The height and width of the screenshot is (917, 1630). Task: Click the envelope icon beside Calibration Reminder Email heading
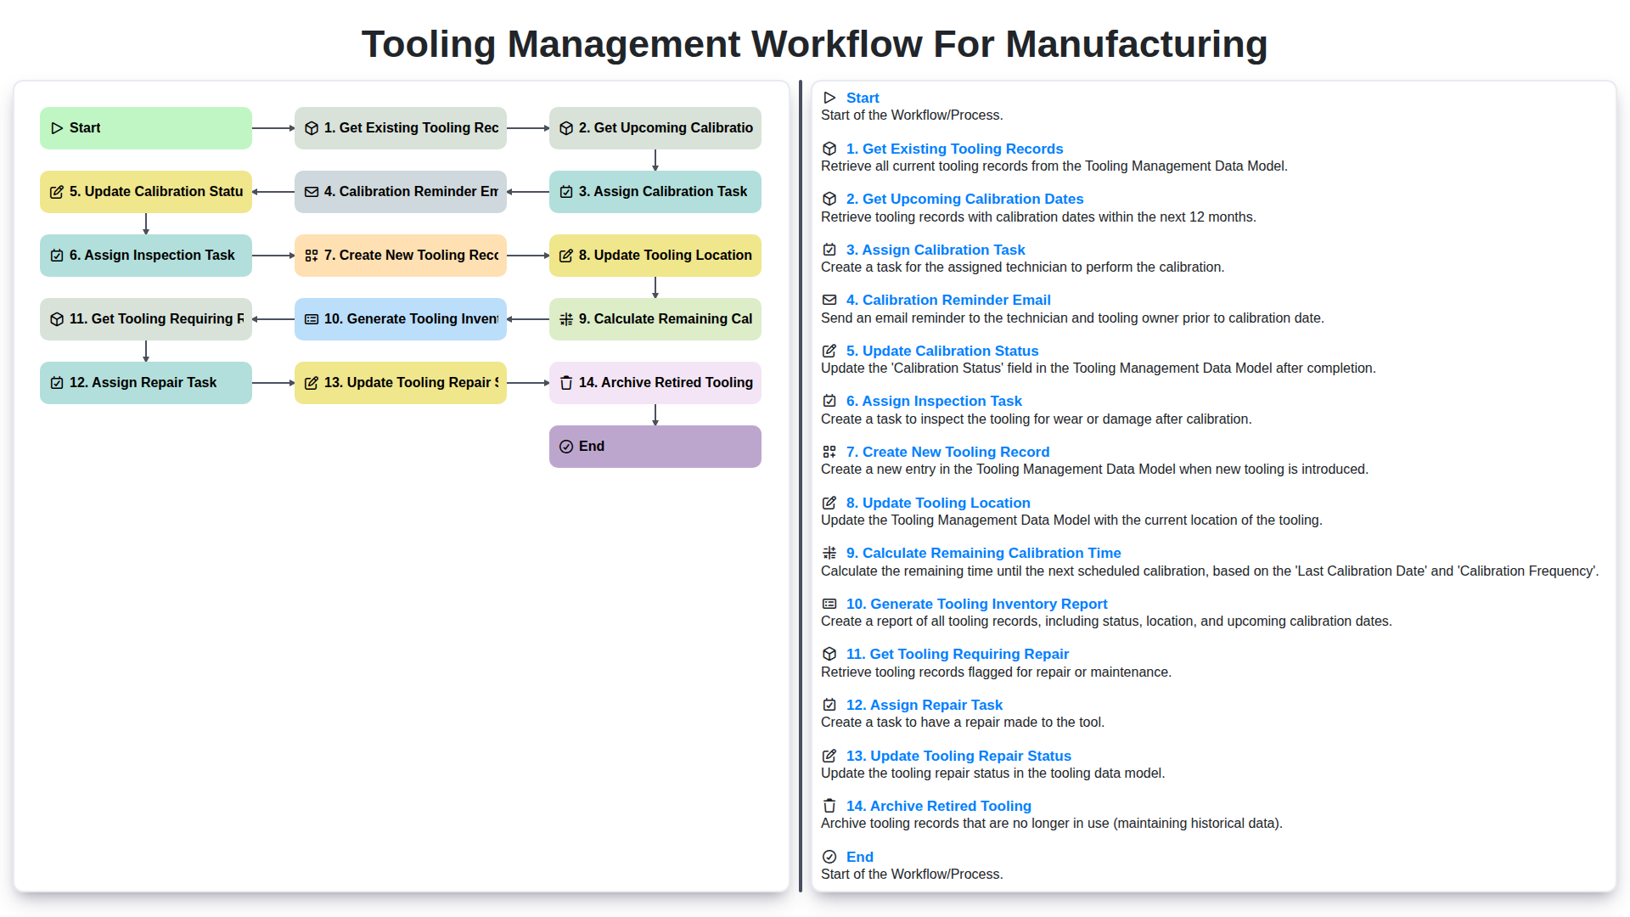click(x=829, y=300)
